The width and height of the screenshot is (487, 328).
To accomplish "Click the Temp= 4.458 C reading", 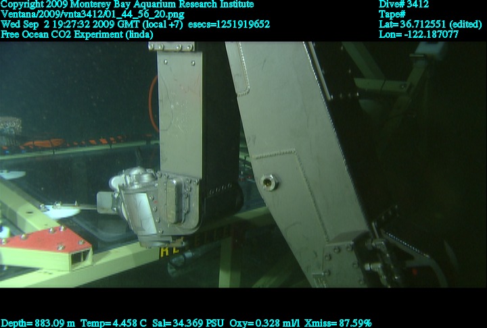I will [x=114, y=323].
